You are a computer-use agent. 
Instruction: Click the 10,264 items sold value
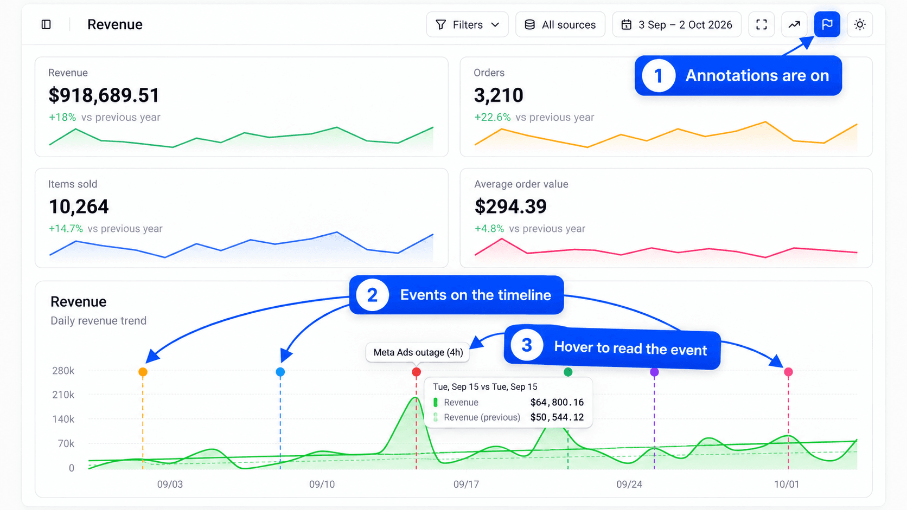click(79, 206)
